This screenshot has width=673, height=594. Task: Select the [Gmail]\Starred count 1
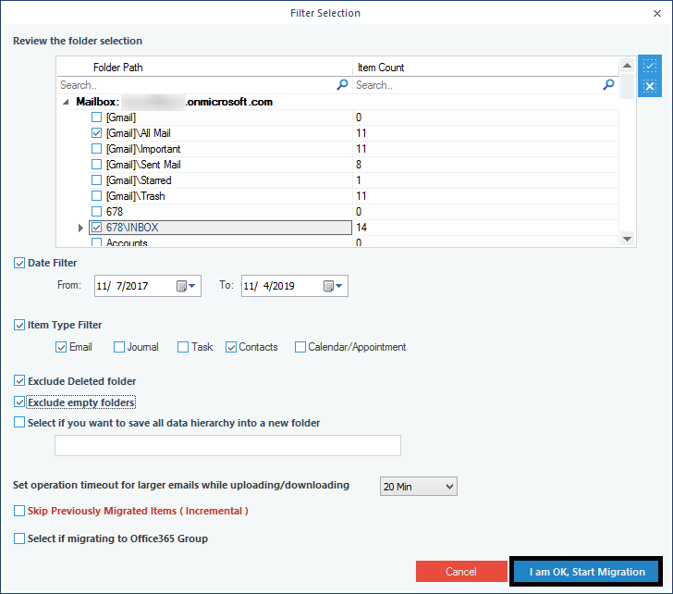point(359,180)
